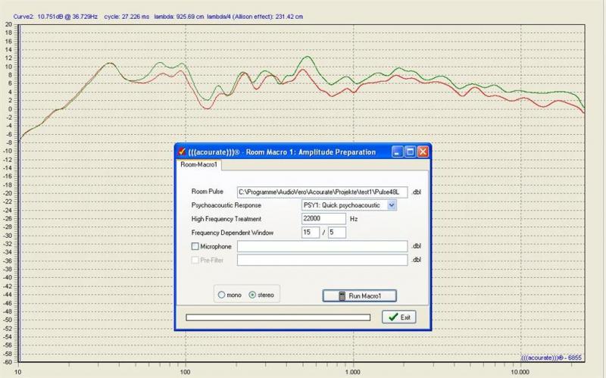Edit the Room Pulse file path field

[x=323, y=192]
